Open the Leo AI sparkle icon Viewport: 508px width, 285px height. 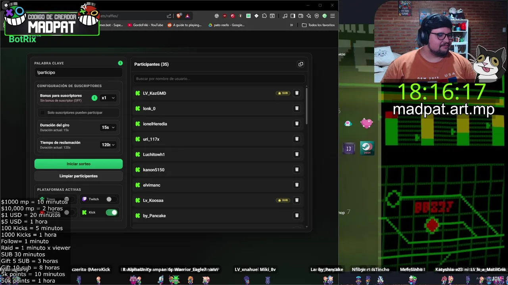[309, 16]
